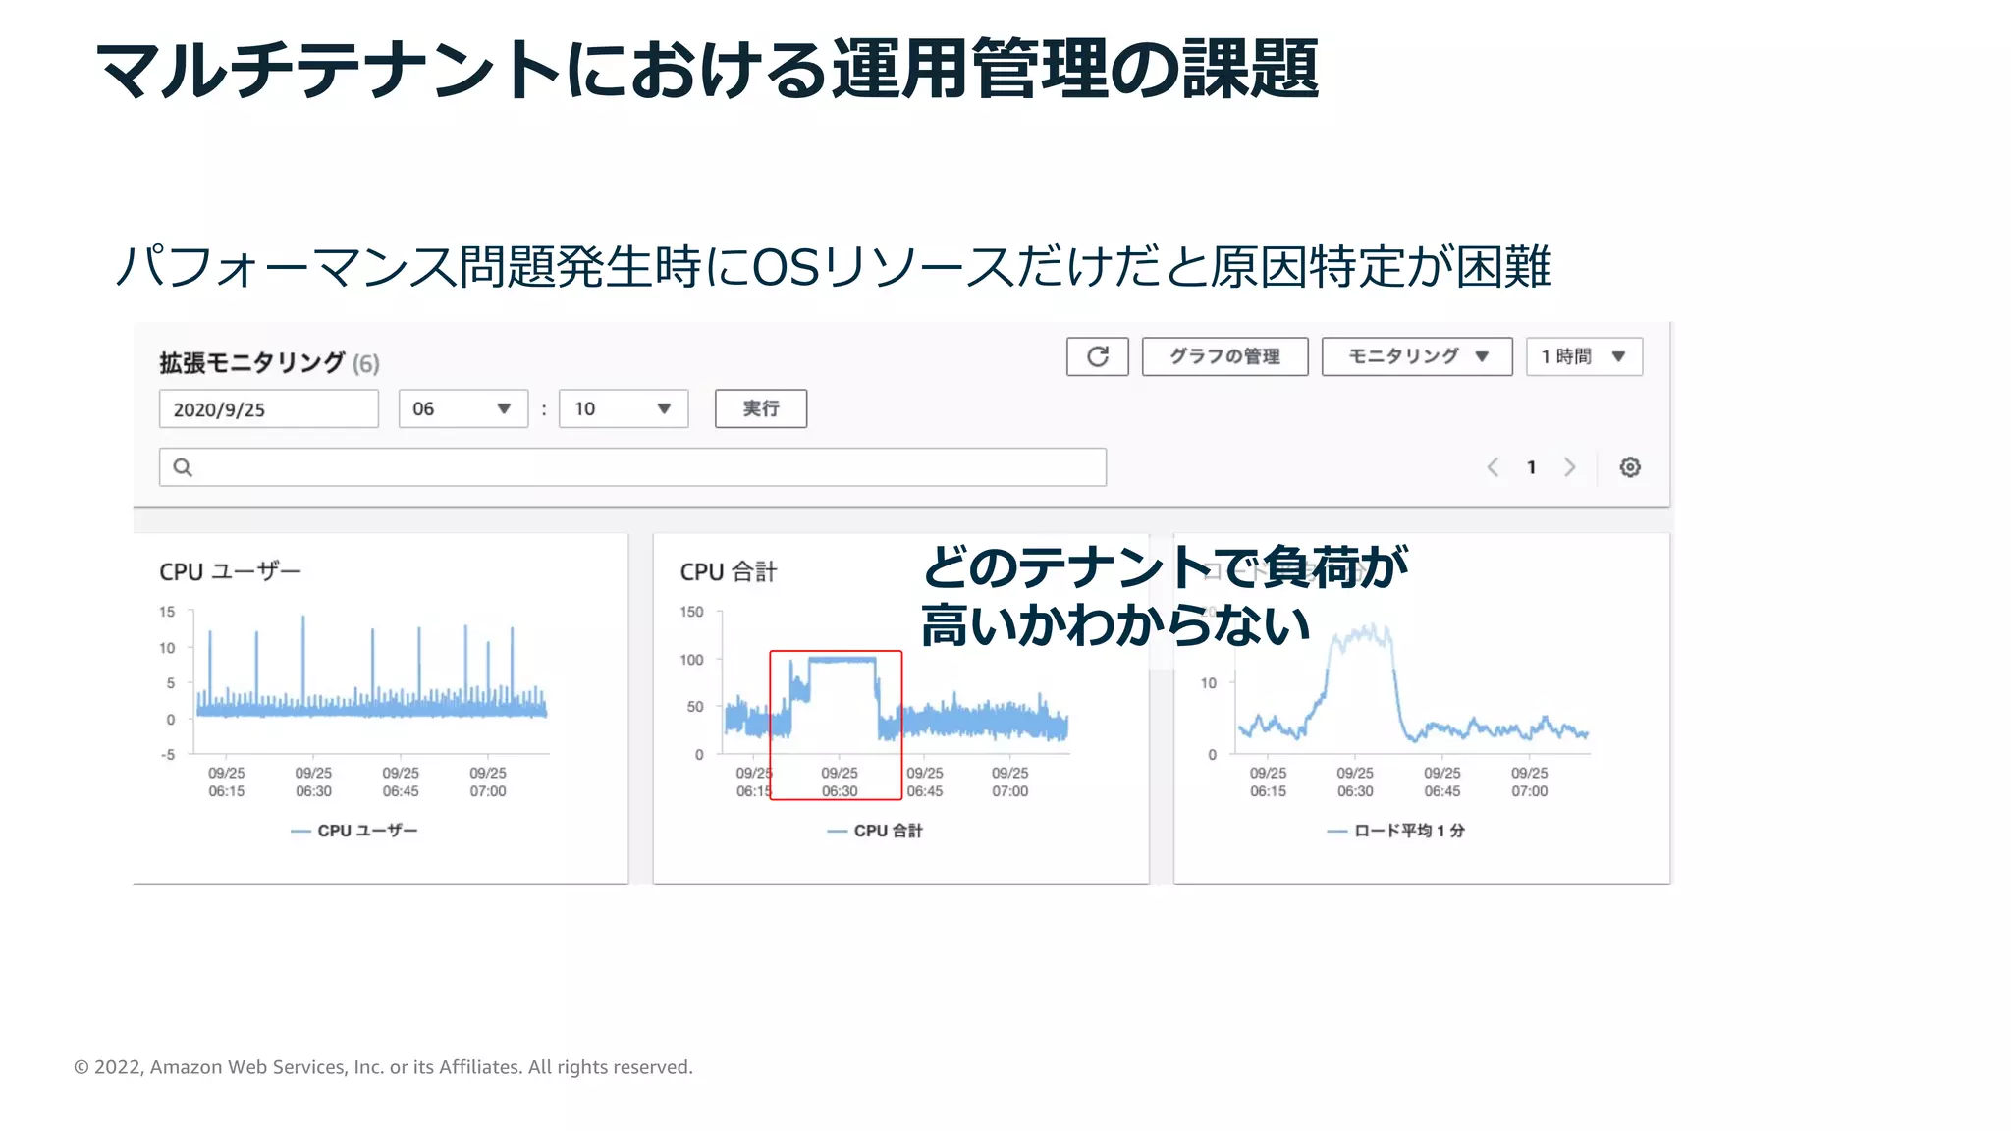Click page number 1 in pagination
The image size is (2011, 1131).
coord(1531,467)
